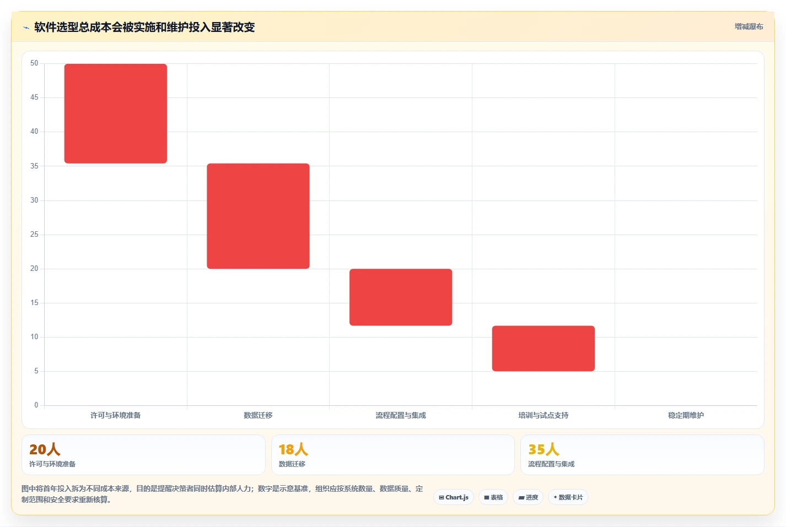The image size is (786, 527).
Task: Click the 培训与试点支持 axis label
Action: coord(543,415)
